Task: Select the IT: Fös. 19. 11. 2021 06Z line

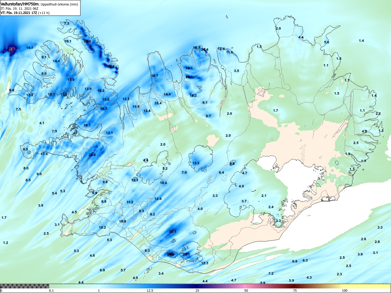Action: click(x=20, y=9)
